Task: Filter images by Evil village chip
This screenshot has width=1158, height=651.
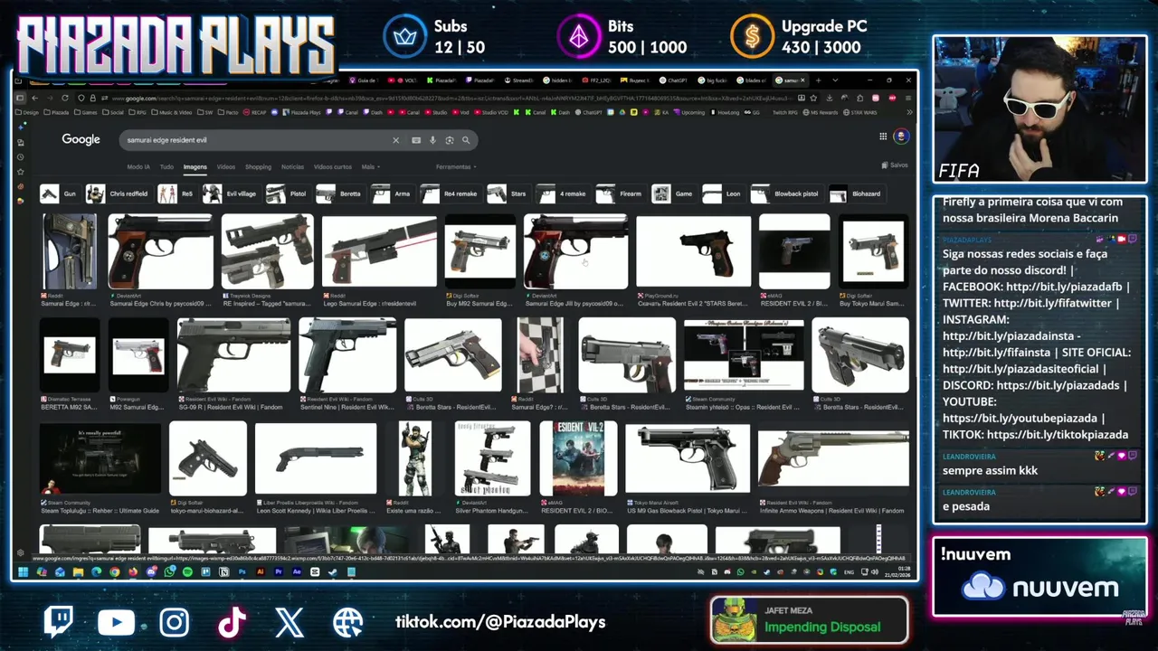Action: 231,193
